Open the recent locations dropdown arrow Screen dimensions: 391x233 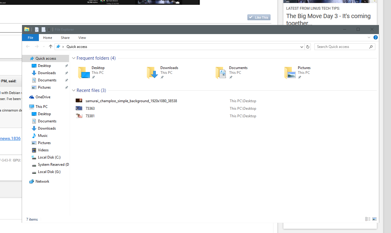[x=44, y=47]
